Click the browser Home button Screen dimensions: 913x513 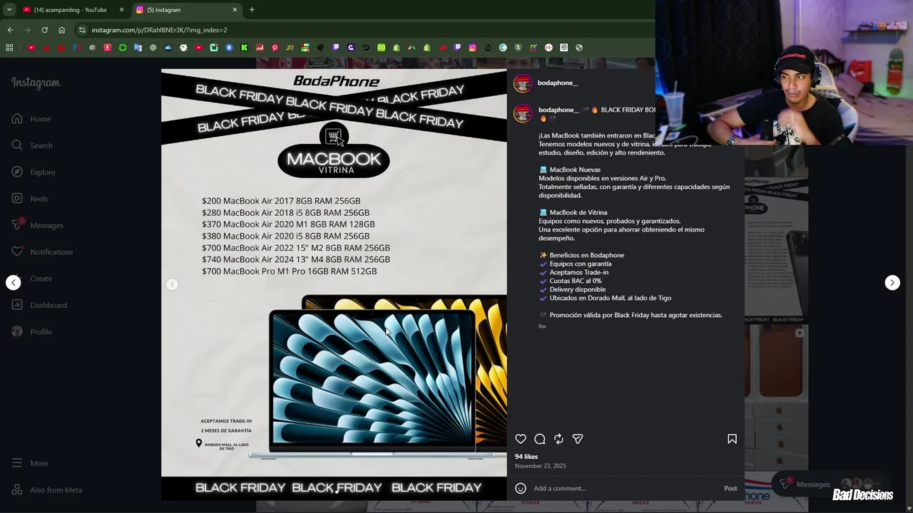[62, 30]
